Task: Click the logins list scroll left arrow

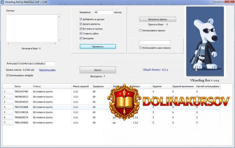Action: pos(8,43)
